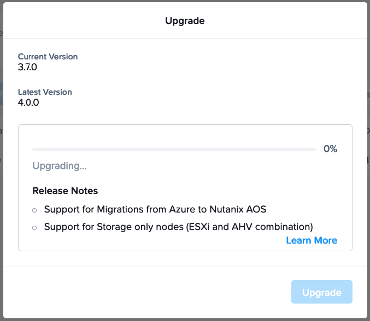
Task: Click the Release Notes heading
Action: point(65,191)
